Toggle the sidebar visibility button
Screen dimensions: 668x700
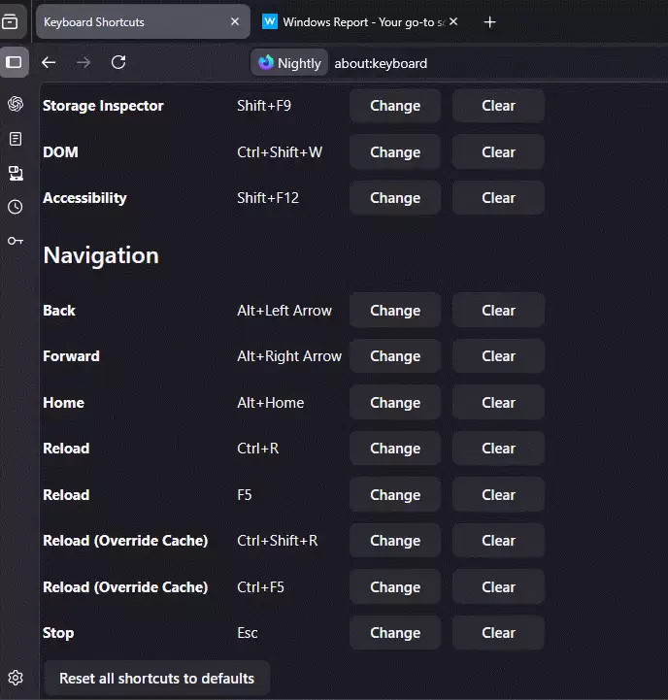tap(14, 62)
